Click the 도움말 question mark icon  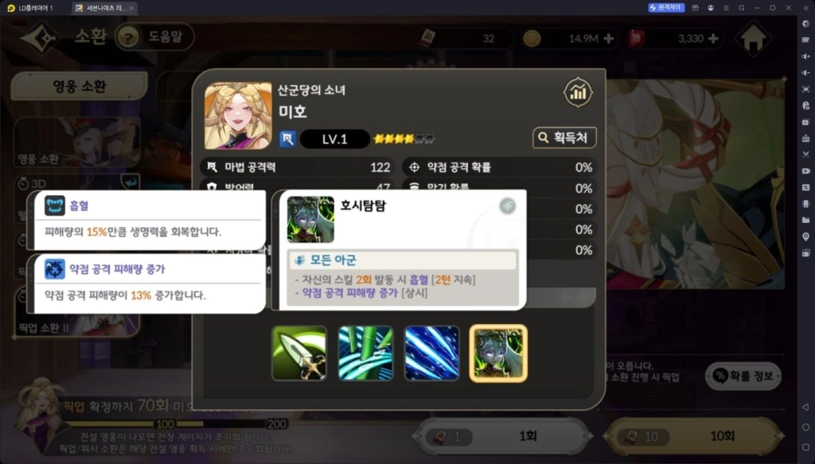pyautogui.click(x=128, y=37)
